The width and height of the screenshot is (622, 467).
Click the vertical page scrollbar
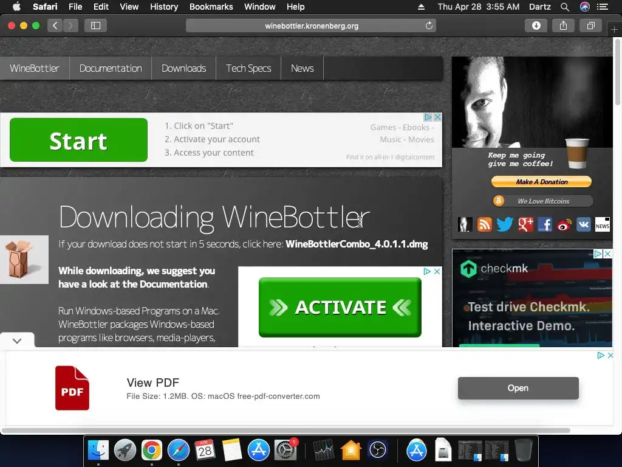[617, 72]
